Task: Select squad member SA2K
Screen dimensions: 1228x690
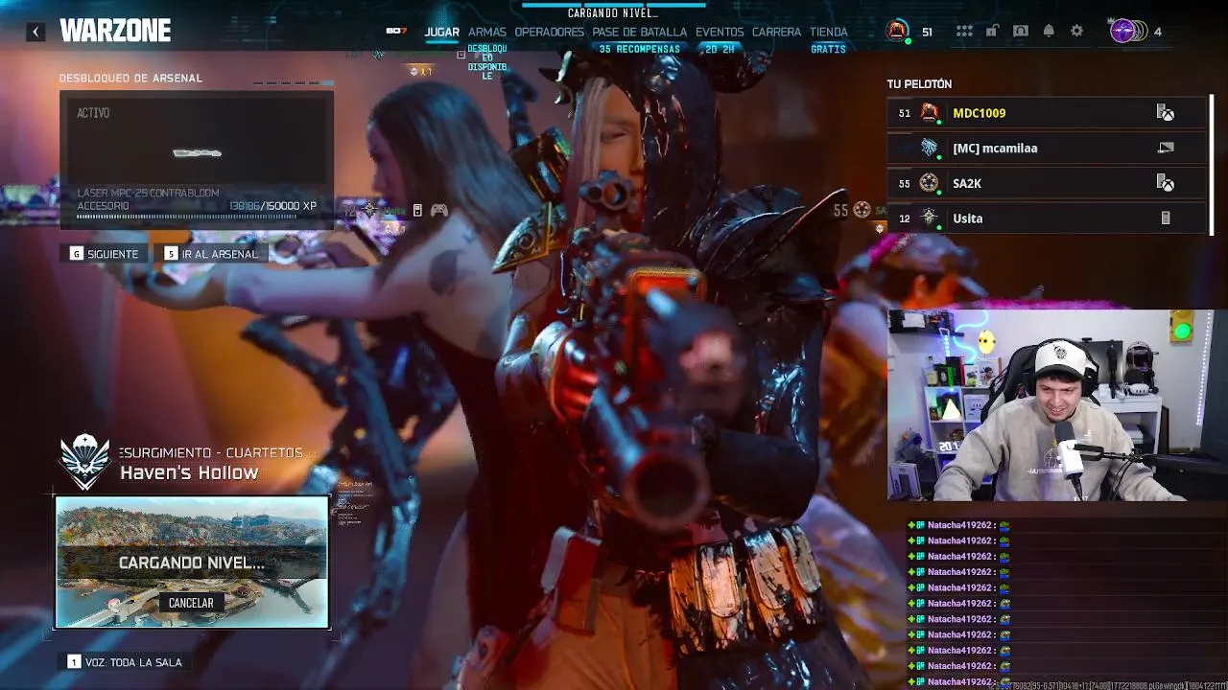Action: pos(1047,183)
